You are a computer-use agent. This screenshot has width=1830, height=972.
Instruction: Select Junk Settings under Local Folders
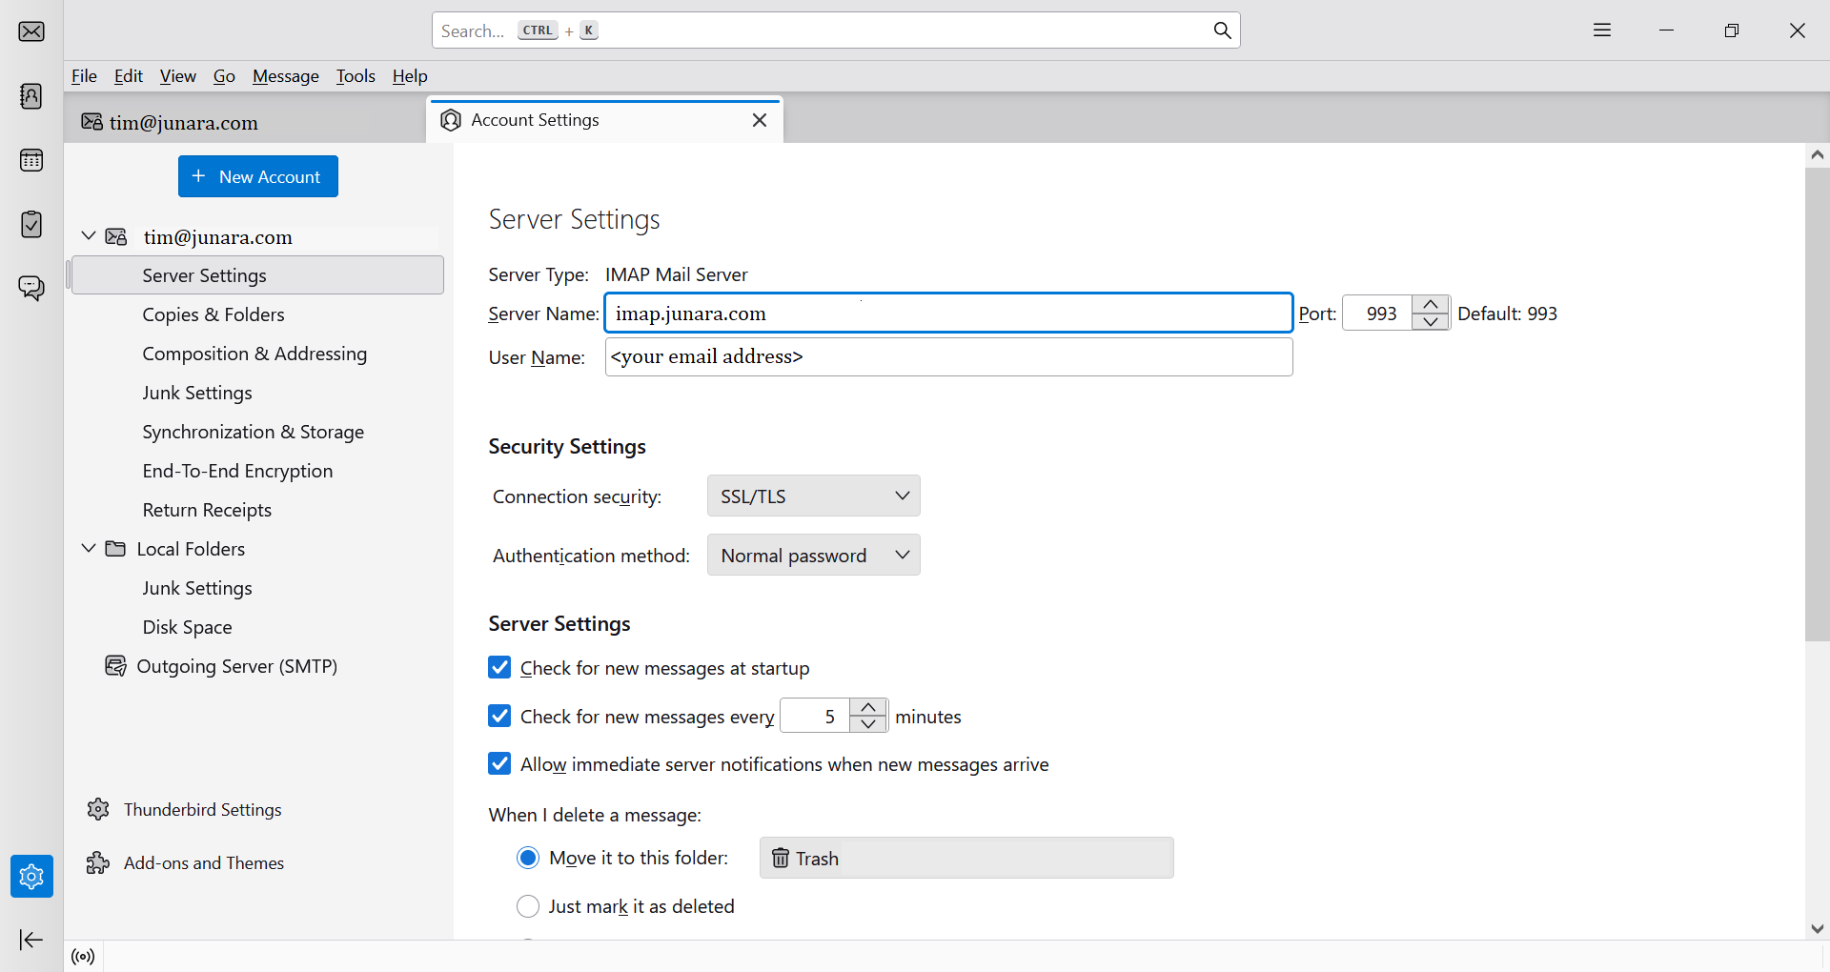(x=257, y=588)
